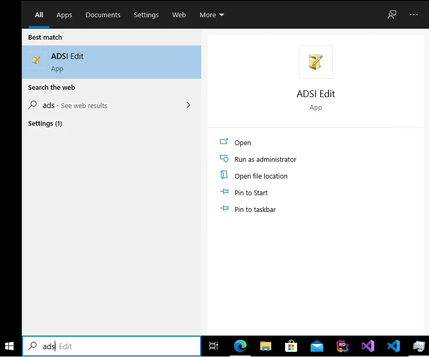Select the Settings filter tab
Screen dimensions: 429x357
click(146, 15)
